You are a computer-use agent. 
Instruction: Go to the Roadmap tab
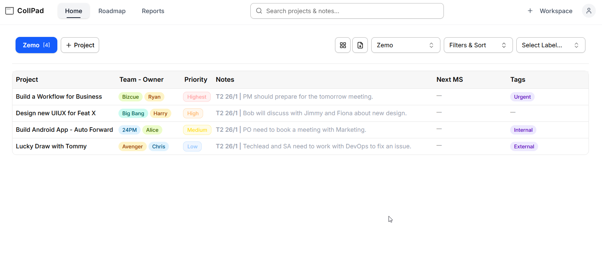(x=112, y=11)
